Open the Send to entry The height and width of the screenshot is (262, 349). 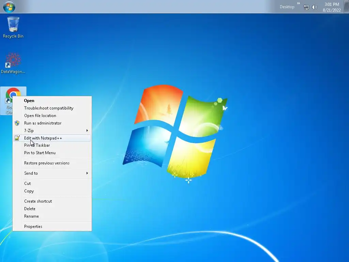tap(52, 173)
